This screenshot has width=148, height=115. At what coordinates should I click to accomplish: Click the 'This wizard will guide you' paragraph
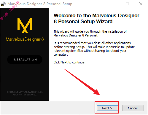pos(90,33)
